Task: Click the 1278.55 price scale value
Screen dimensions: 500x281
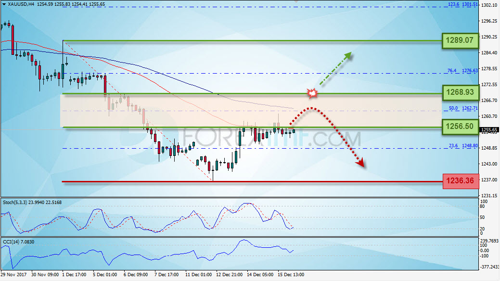Action: [x=489, y=69]
